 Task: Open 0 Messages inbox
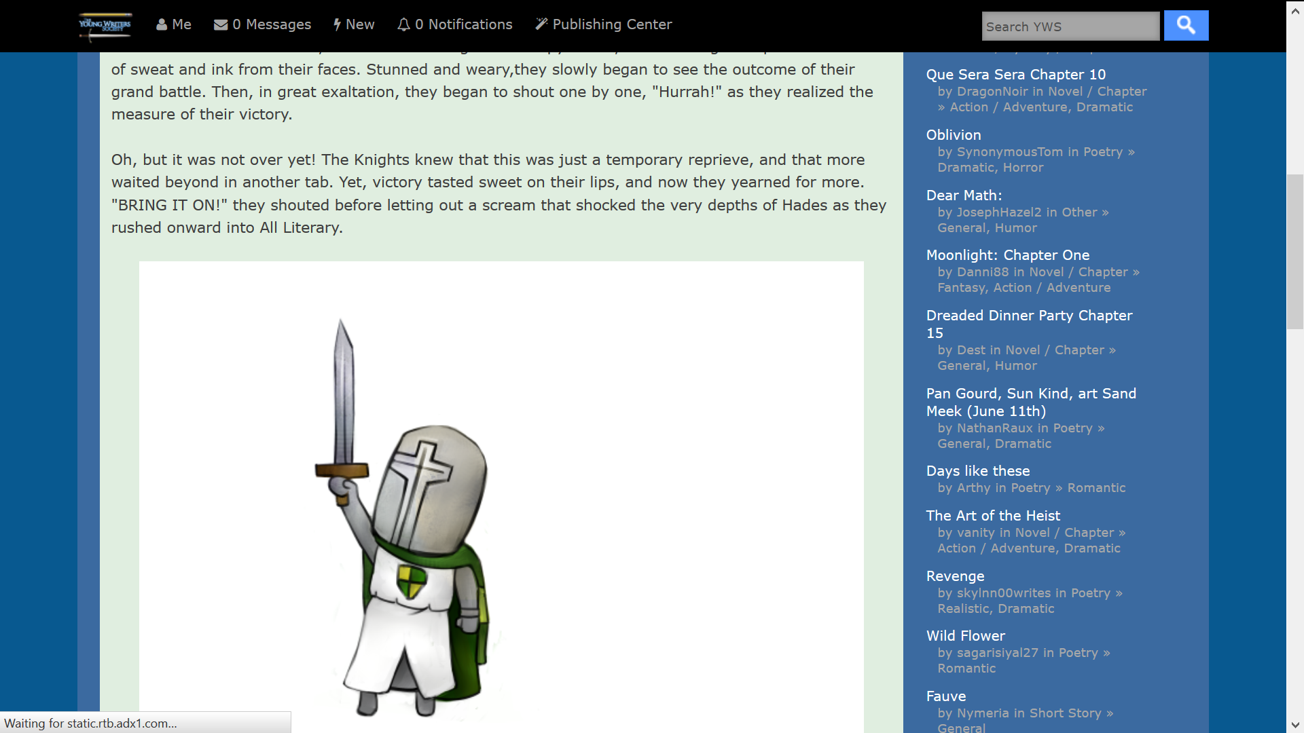pyautogui.click(x=262, y=24)
